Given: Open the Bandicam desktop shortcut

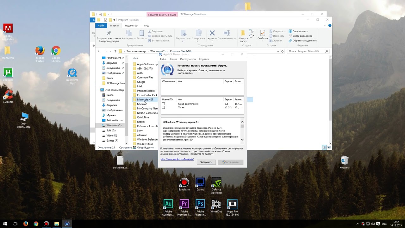Looking at the screenshot, I should click(x=184, y=185).
